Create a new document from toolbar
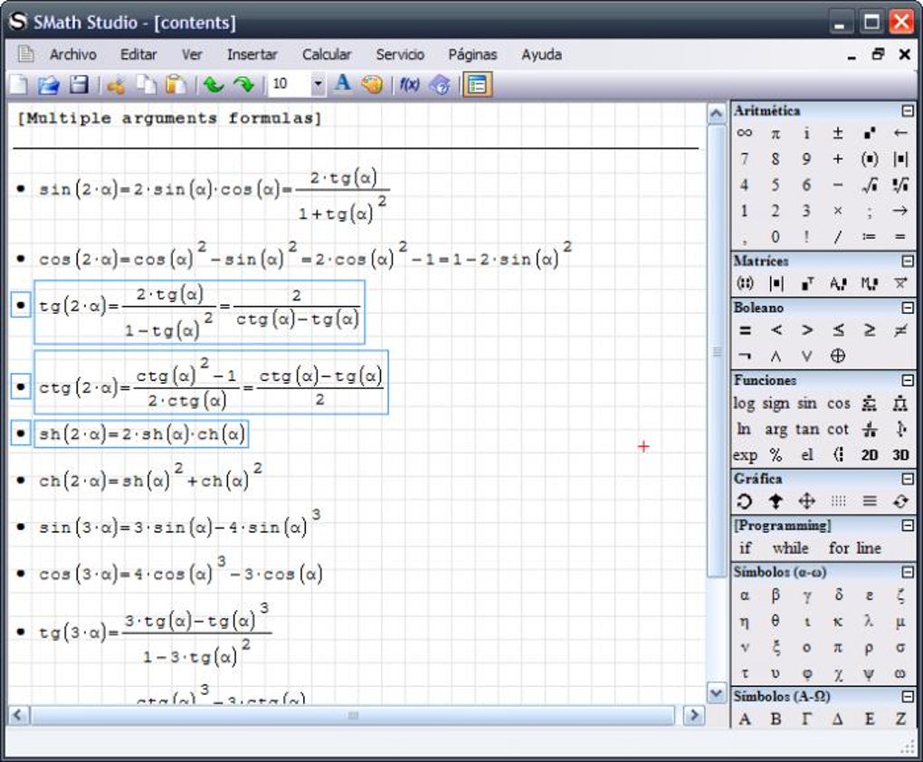This screenshot has width=923, height=762. [19, 85]
